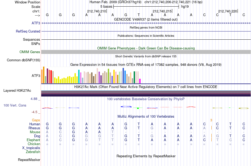This screenshot has height=166, width=251.
Task: Click the Gaps row label
Action: tap(36, 120)
